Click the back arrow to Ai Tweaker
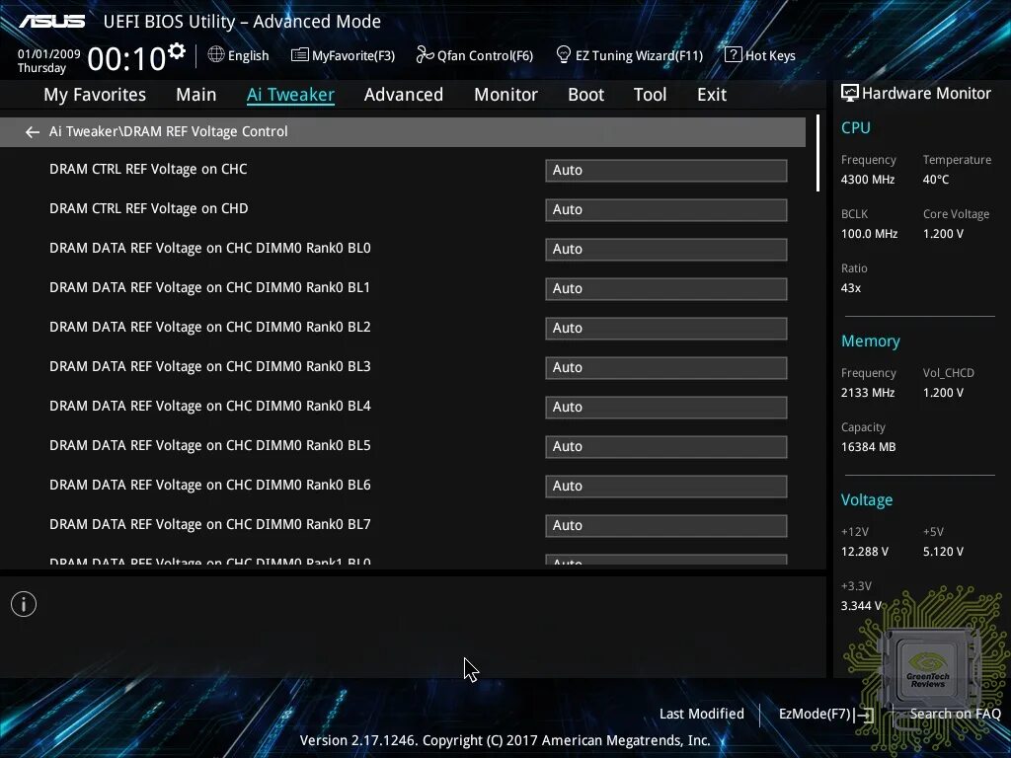1011x758 pixels. tap(33, 132)
